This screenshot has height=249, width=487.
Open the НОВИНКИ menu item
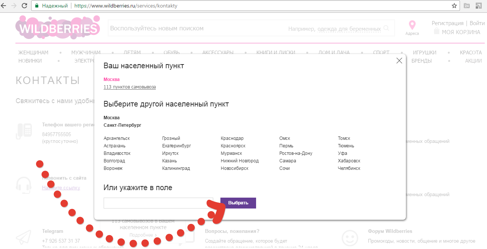coord(30,61)
